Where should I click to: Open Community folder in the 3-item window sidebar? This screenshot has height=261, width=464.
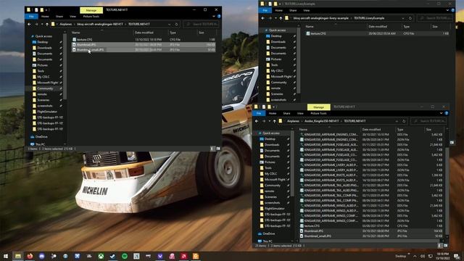coord(45,88)
